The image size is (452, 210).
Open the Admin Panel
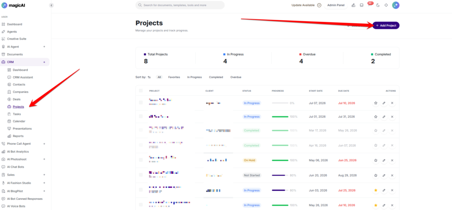click(336, 5)
